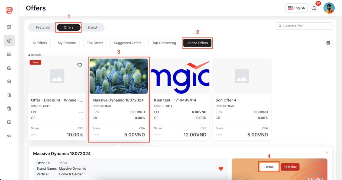Open the mgic logo thumbnail

(x=180, y=76)
